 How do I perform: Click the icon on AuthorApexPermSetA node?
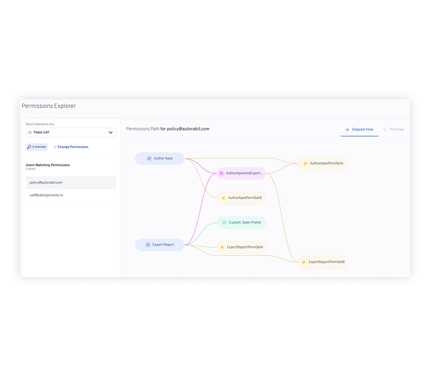tap(305, 163)
